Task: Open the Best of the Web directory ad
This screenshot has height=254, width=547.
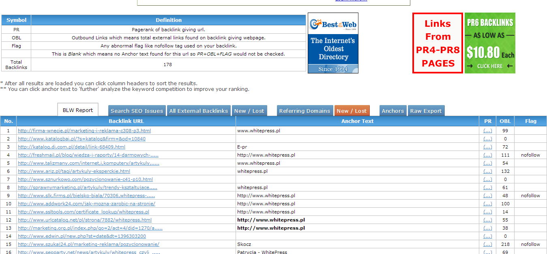Action: click(333, 43)
